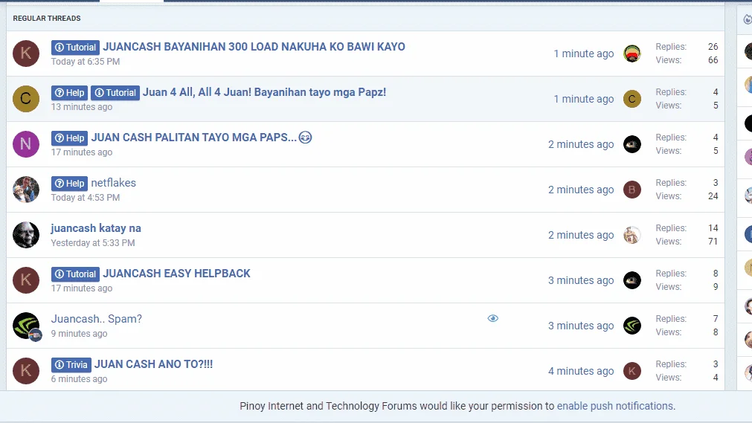Click Help prefix on JUAN CASH PALITAN thread

coord(69,138)
